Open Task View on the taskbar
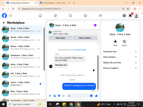Image resolution: width=143 pixels, height=107 pixels. pos(50,104)
